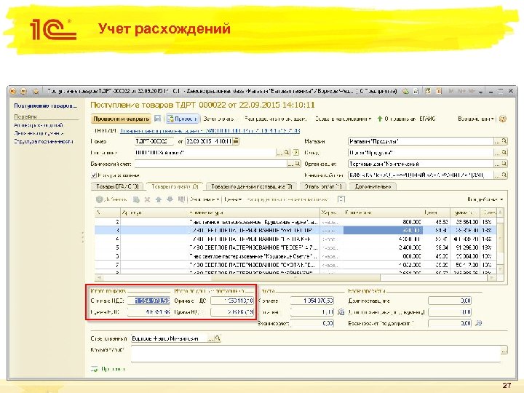Open the calculator icon in the title bar
Image resolution: width=524 pixels, height=393 pixels.
428,91
